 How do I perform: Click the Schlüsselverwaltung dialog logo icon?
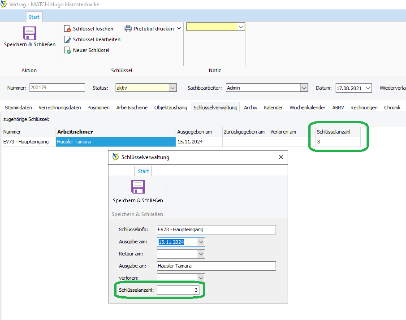(116, 157)
